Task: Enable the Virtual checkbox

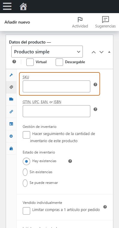Action: point(30,62)
